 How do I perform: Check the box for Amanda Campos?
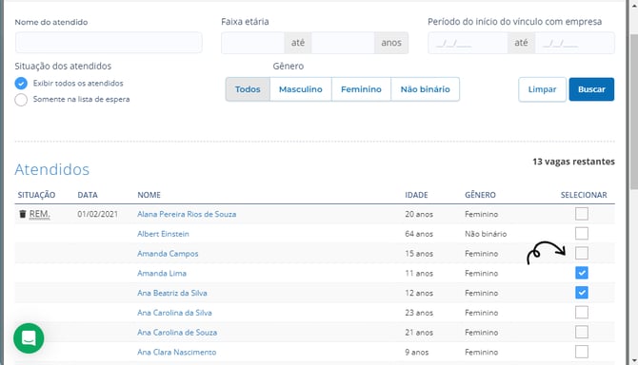582,253
